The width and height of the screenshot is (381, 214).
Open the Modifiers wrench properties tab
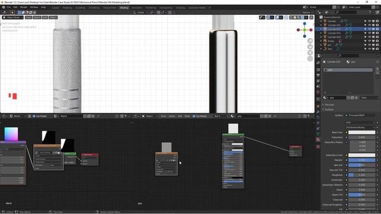(318, 112)
